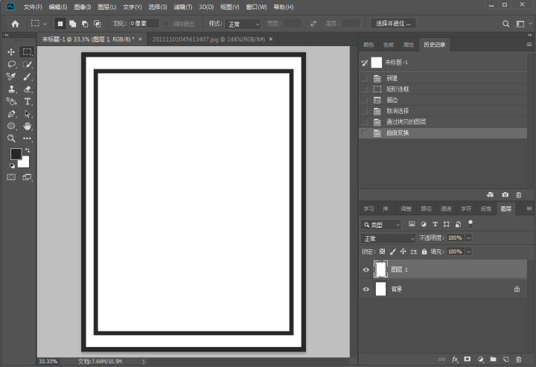This screenshot has width=536, height=367.
Task: Select the Brush tool
Action: point(27,77)
